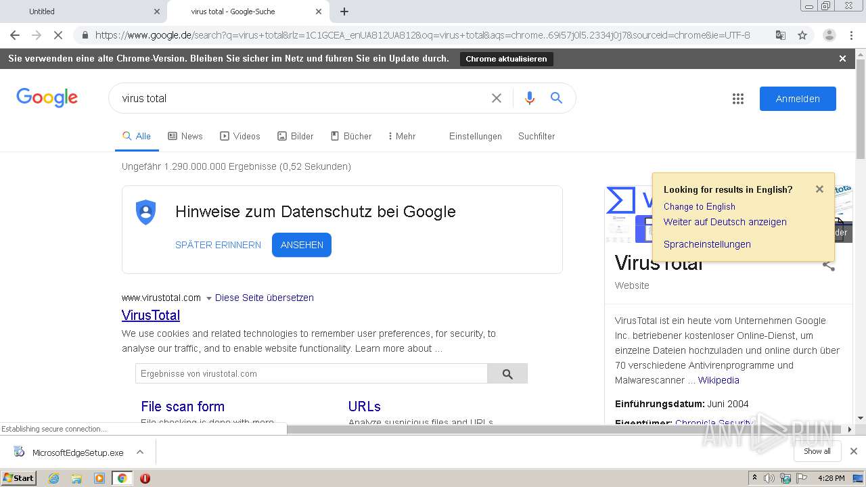Viewport: 866px width, 487px height.
Task: Open Spracheinstellungen link
Action: [707, 244]
